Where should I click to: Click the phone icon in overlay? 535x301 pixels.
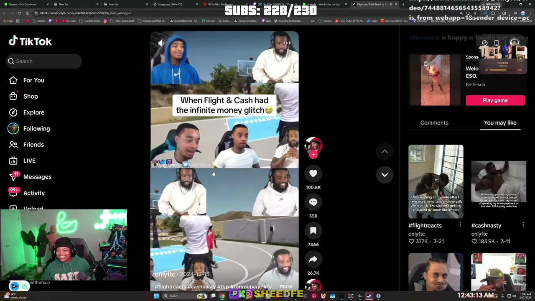(496, 43)
